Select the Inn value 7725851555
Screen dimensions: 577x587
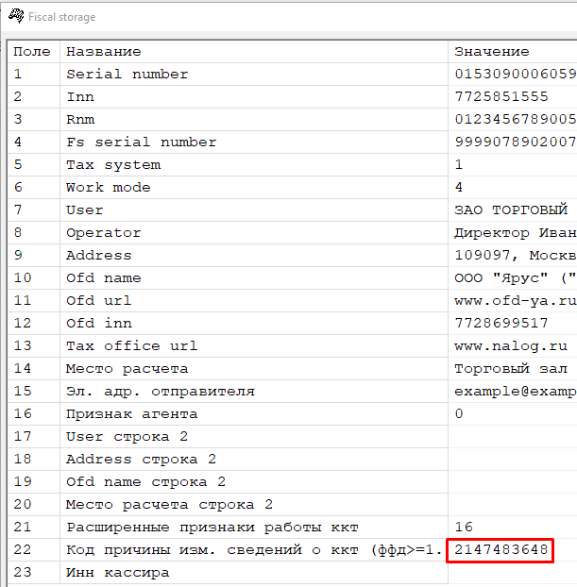501,96
